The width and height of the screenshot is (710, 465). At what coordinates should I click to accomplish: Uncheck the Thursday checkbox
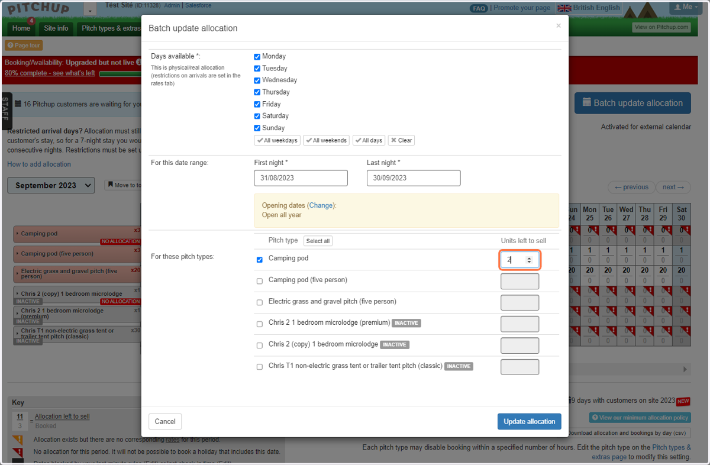pyautogui.click(x=257, y=92)
